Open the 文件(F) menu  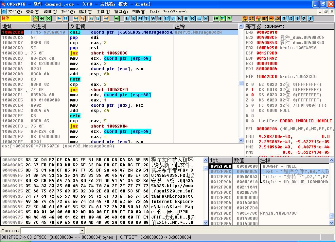pyautogui.click(x=15, y=12)
